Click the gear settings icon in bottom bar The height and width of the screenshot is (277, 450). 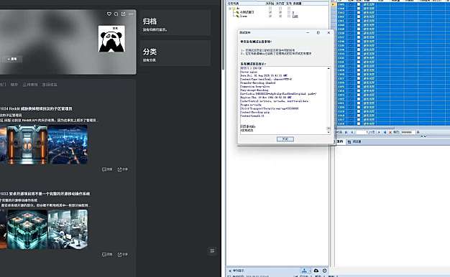[x=325, y=271]
